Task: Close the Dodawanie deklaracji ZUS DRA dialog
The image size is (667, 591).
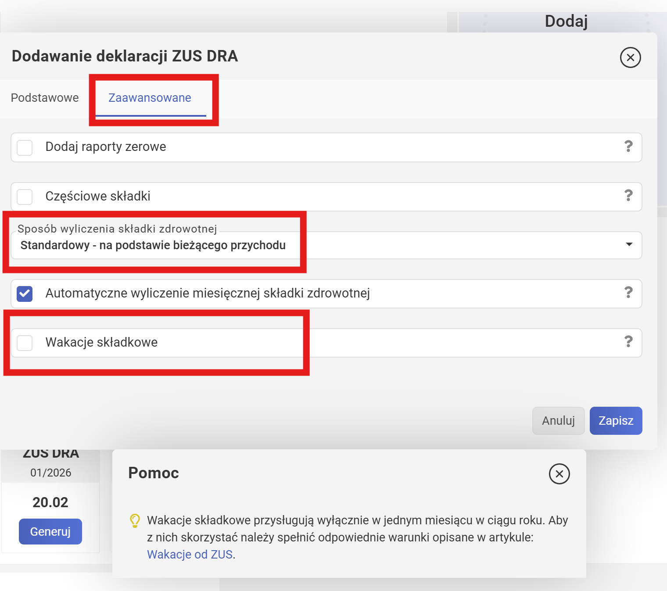Action: (630, 57)
